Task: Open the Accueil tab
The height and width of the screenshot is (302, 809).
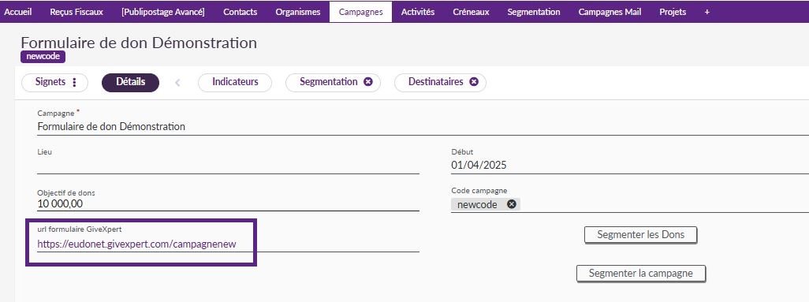Action: pos(18,12)
